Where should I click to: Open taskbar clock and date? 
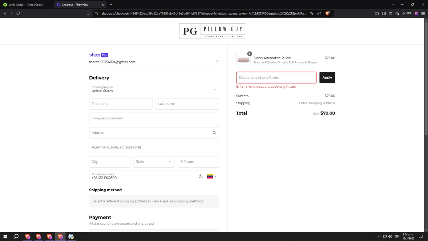[x=408, y=236]
